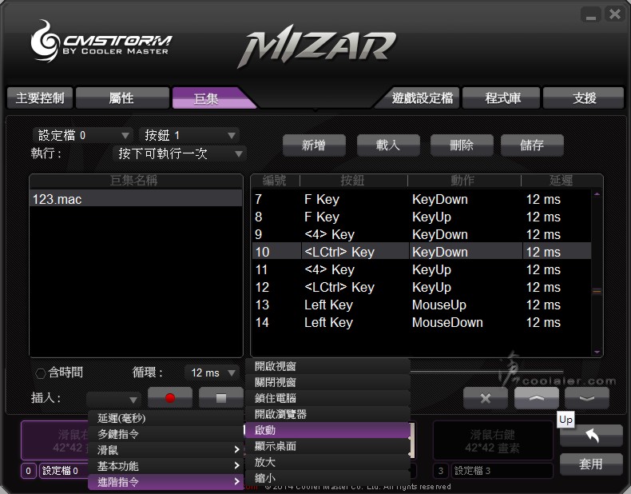Select profile slot number 0
This screenshot has height=494, width=631.
(x=28, y=471)
